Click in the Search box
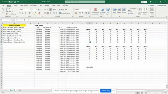Screen dimensions: 168x94 pyautogui.click(x=85, y=2)
